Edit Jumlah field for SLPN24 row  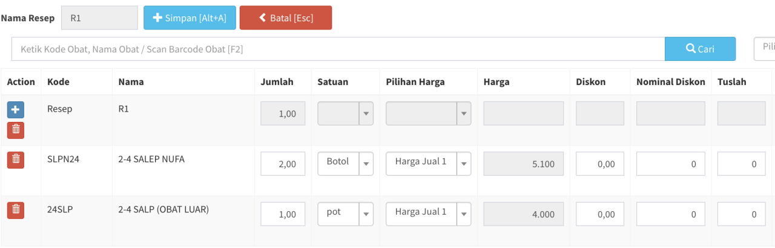(283, 164)
